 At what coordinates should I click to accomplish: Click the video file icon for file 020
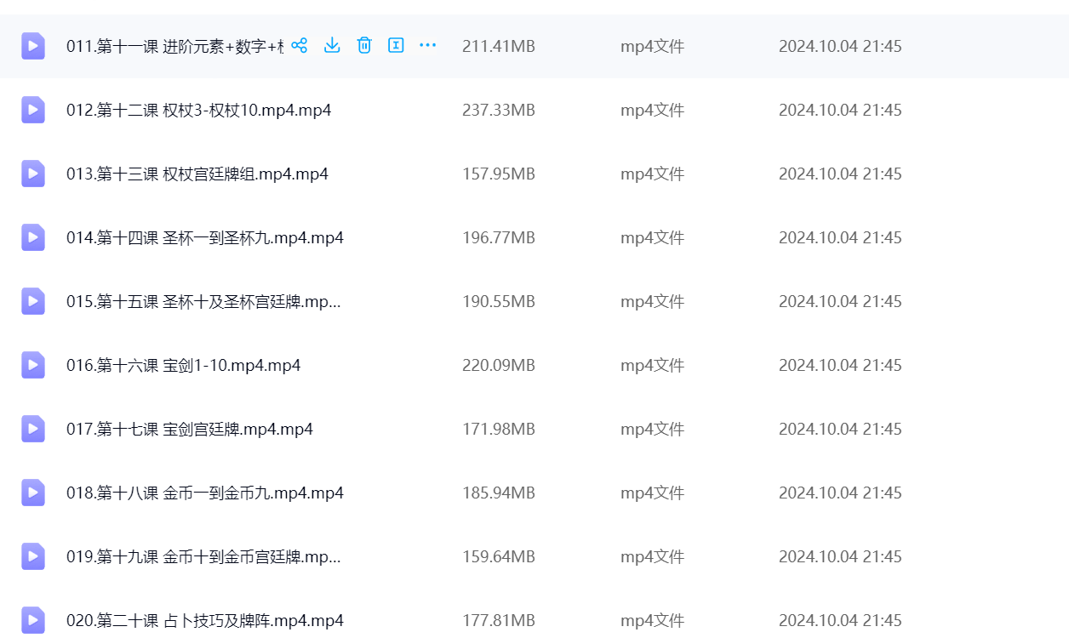(x=33, y=620)
